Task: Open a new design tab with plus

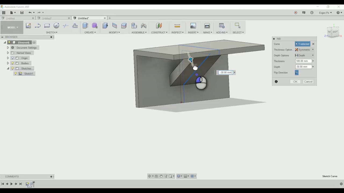Action: (110, 18)
